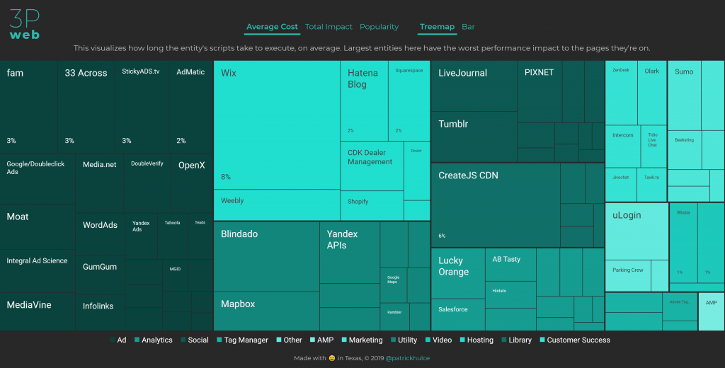This screenshot has width=725, height=368.
Task: Select the Social legend entry
Action: tap(195, 340)
